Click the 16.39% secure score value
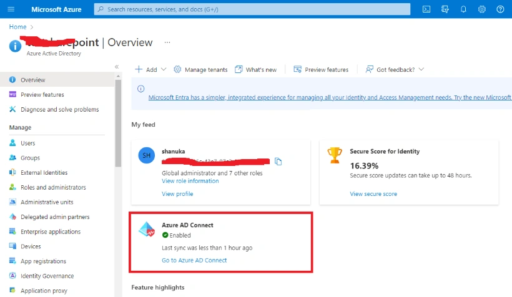 (364, 166)
